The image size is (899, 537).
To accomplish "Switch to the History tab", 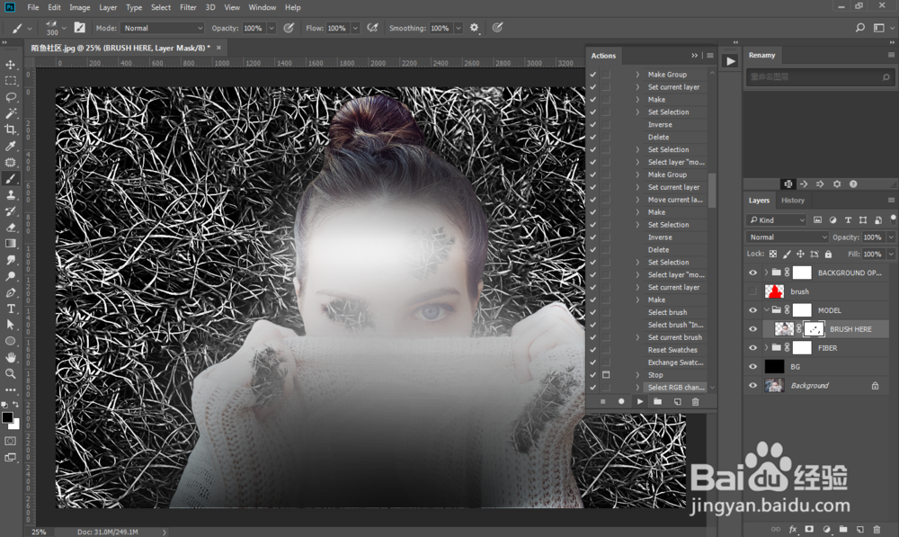I will pyautogui.click(x=793, y=201).
